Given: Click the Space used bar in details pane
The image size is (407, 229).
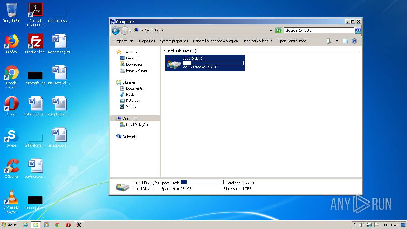Looking at the screenshot, I should click(x=202, y=182).
